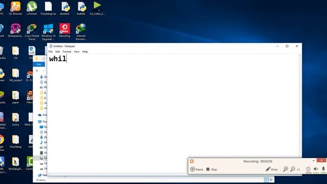The image size is (327, 184).
Task: Select WinSetupF... folder on desktop
Action: click(15, 164)
